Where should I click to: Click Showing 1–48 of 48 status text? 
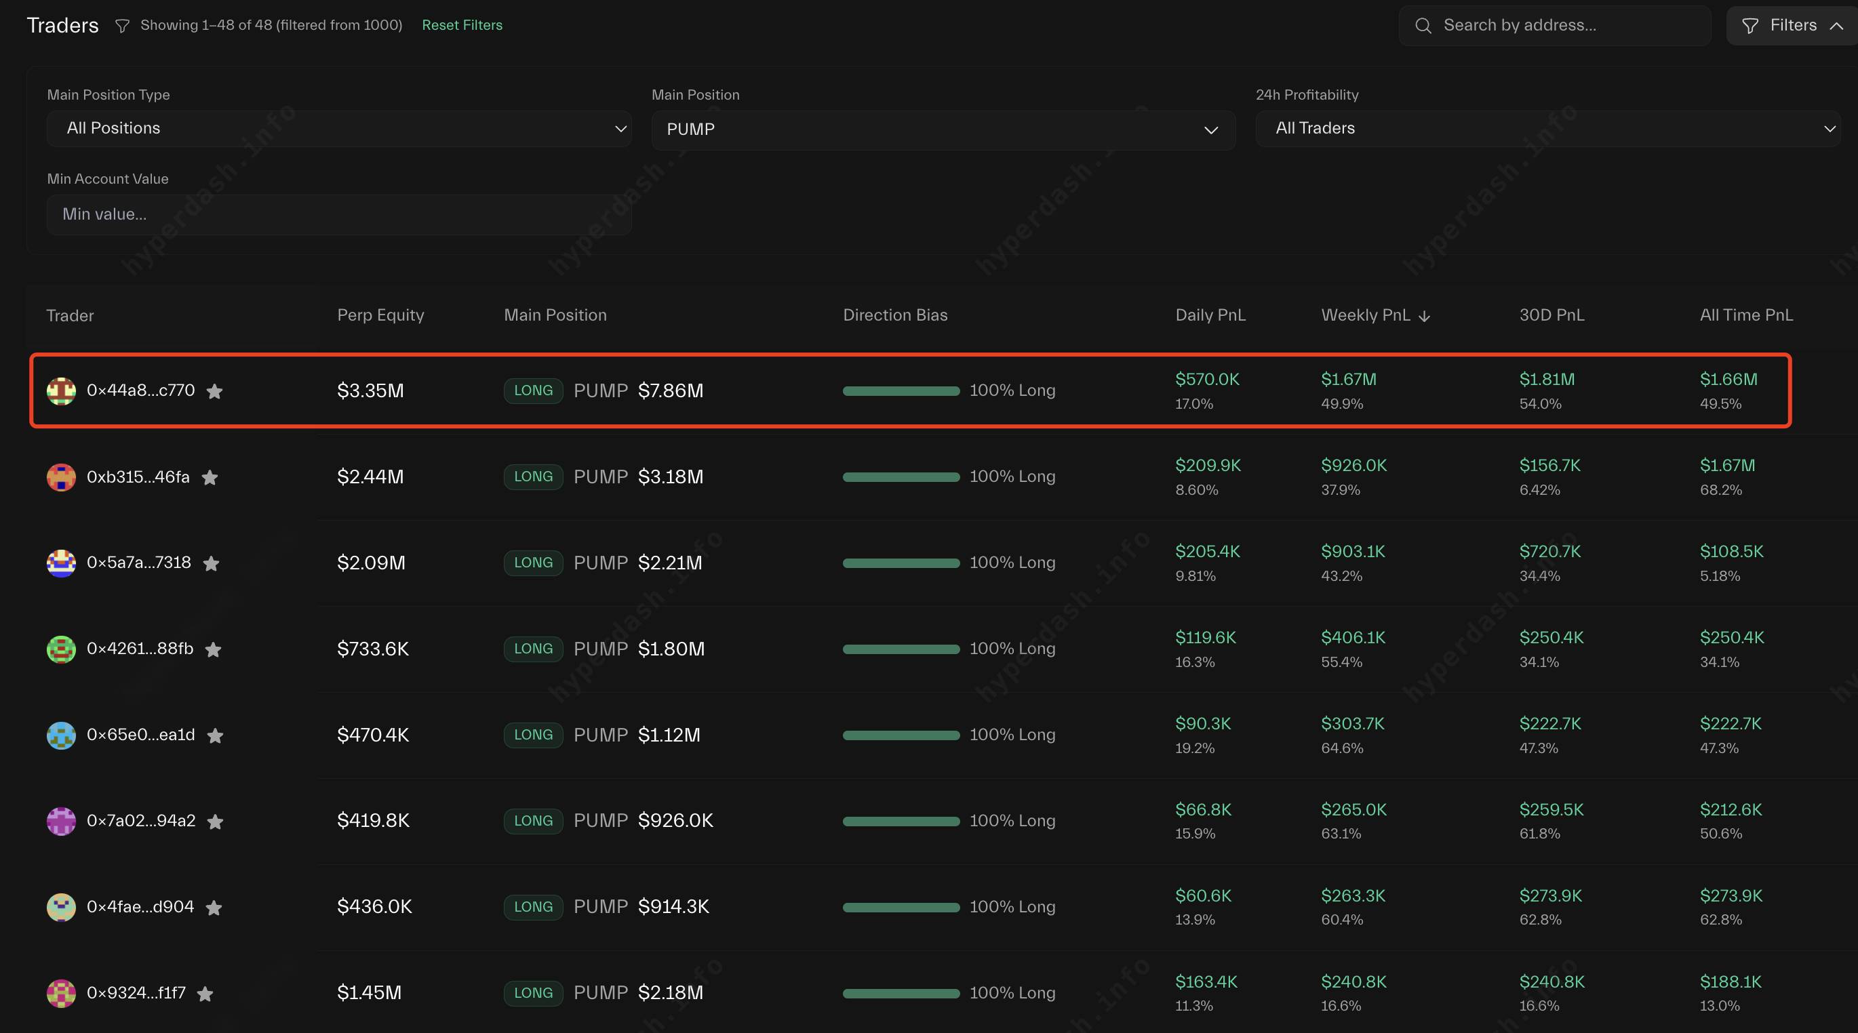pyautogui.click(x=271, y=25)
